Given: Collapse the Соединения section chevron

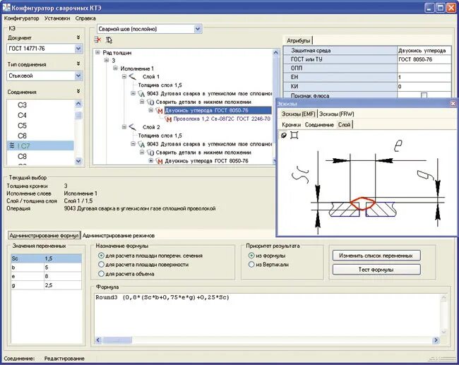Looking at the screenshot, I should tap(78, 91).
